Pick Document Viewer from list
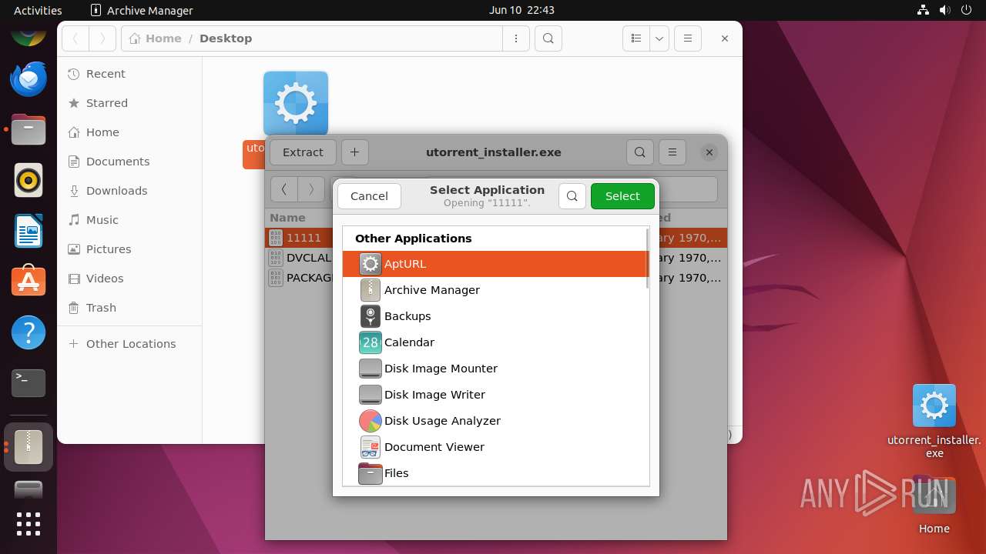The width and height of the screenshot is (986, 554). coord(495,447)
